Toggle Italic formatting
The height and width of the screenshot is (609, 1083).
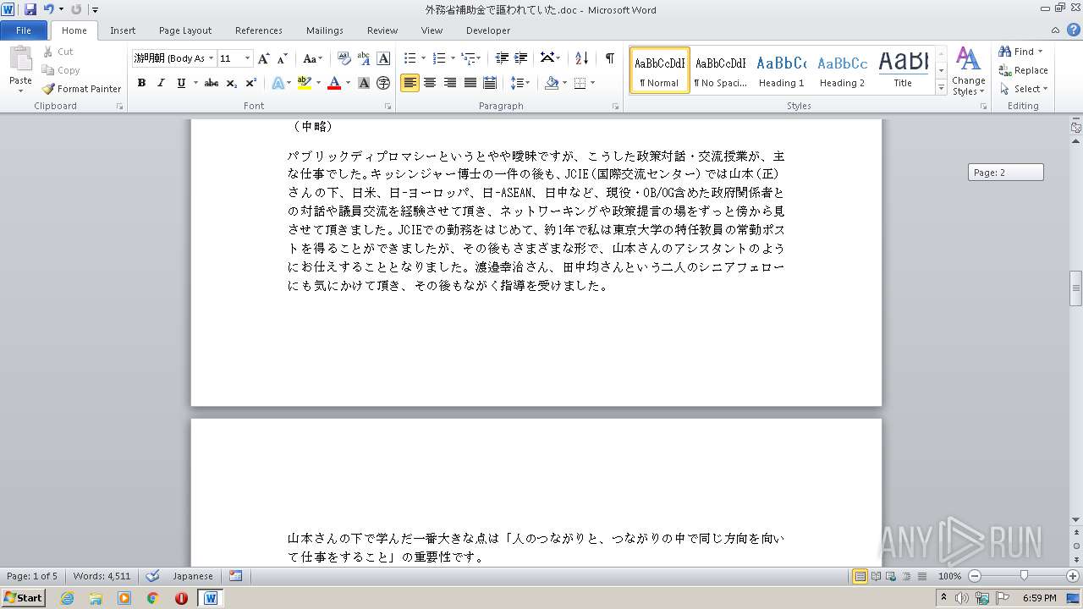pos(161,83)
